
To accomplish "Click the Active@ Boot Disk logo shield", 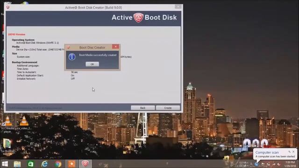I will (x=138, y=18).
